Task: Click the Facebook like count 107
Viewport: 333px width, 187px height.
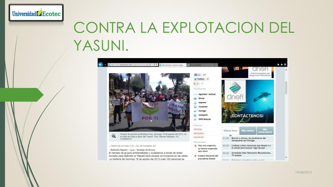Action: click(204, 75)
